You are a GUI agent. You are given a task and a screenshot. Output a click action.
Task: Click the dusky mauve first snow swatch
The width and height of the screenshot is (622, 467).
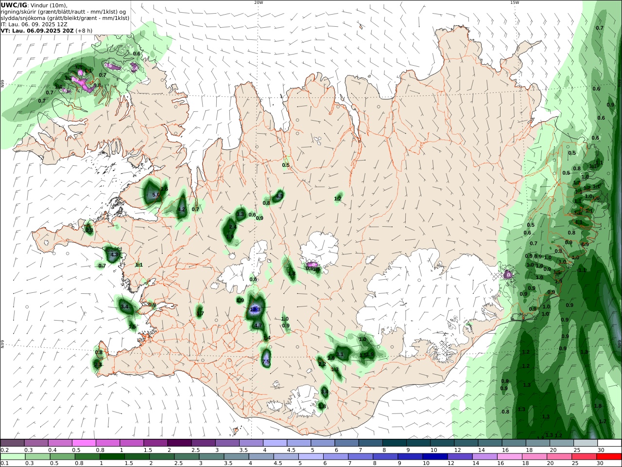point(12,443)
